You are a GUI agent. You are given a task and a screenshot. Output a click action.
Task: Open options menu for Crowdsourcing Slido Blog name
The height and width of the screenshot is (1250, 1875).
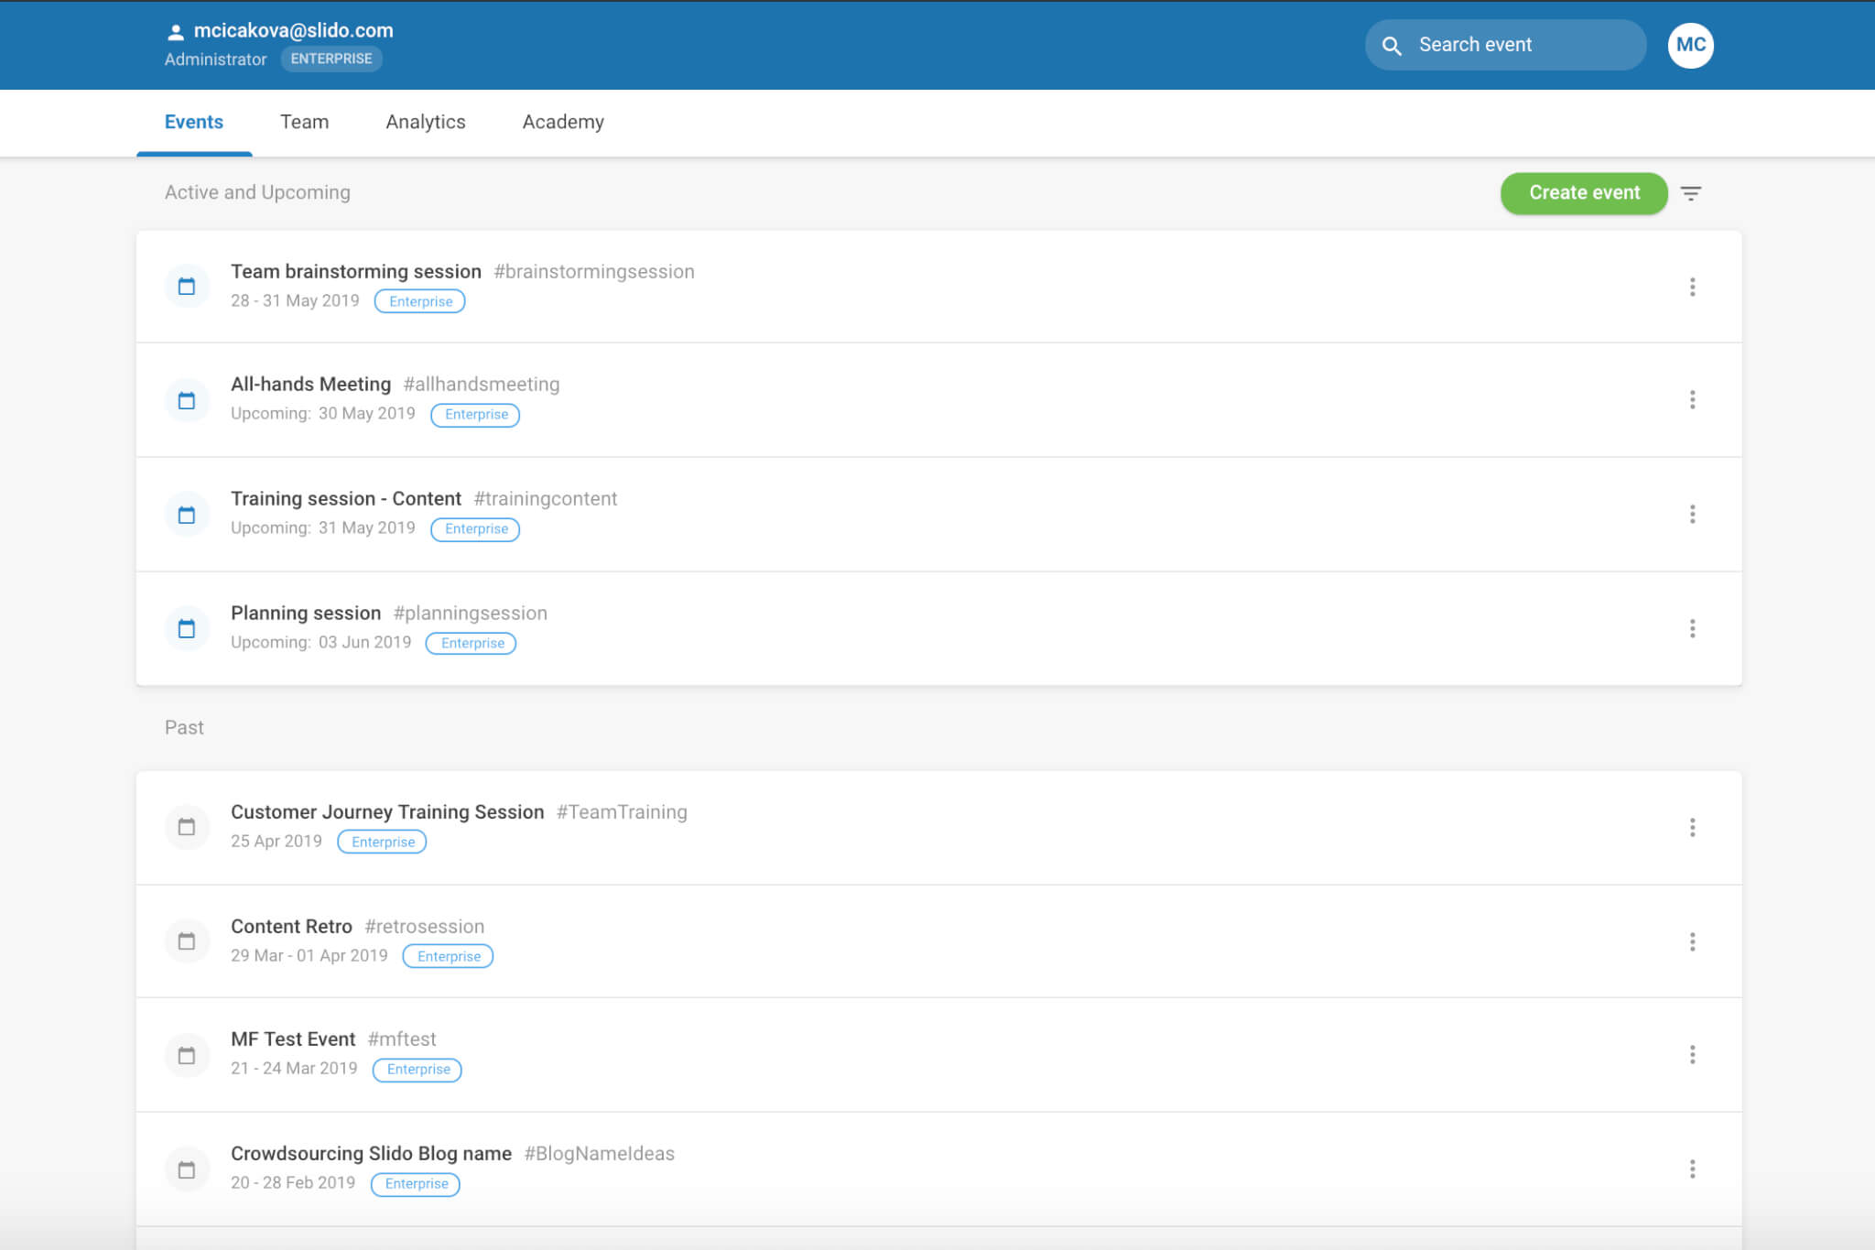click(1692, 1169)
